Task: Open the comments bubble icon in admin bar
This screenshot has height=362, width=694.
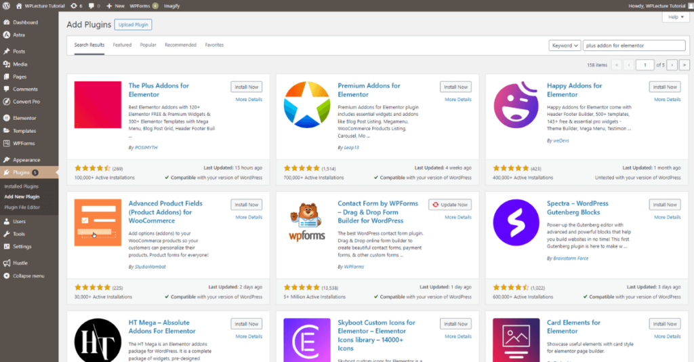Action: (94, 5)
